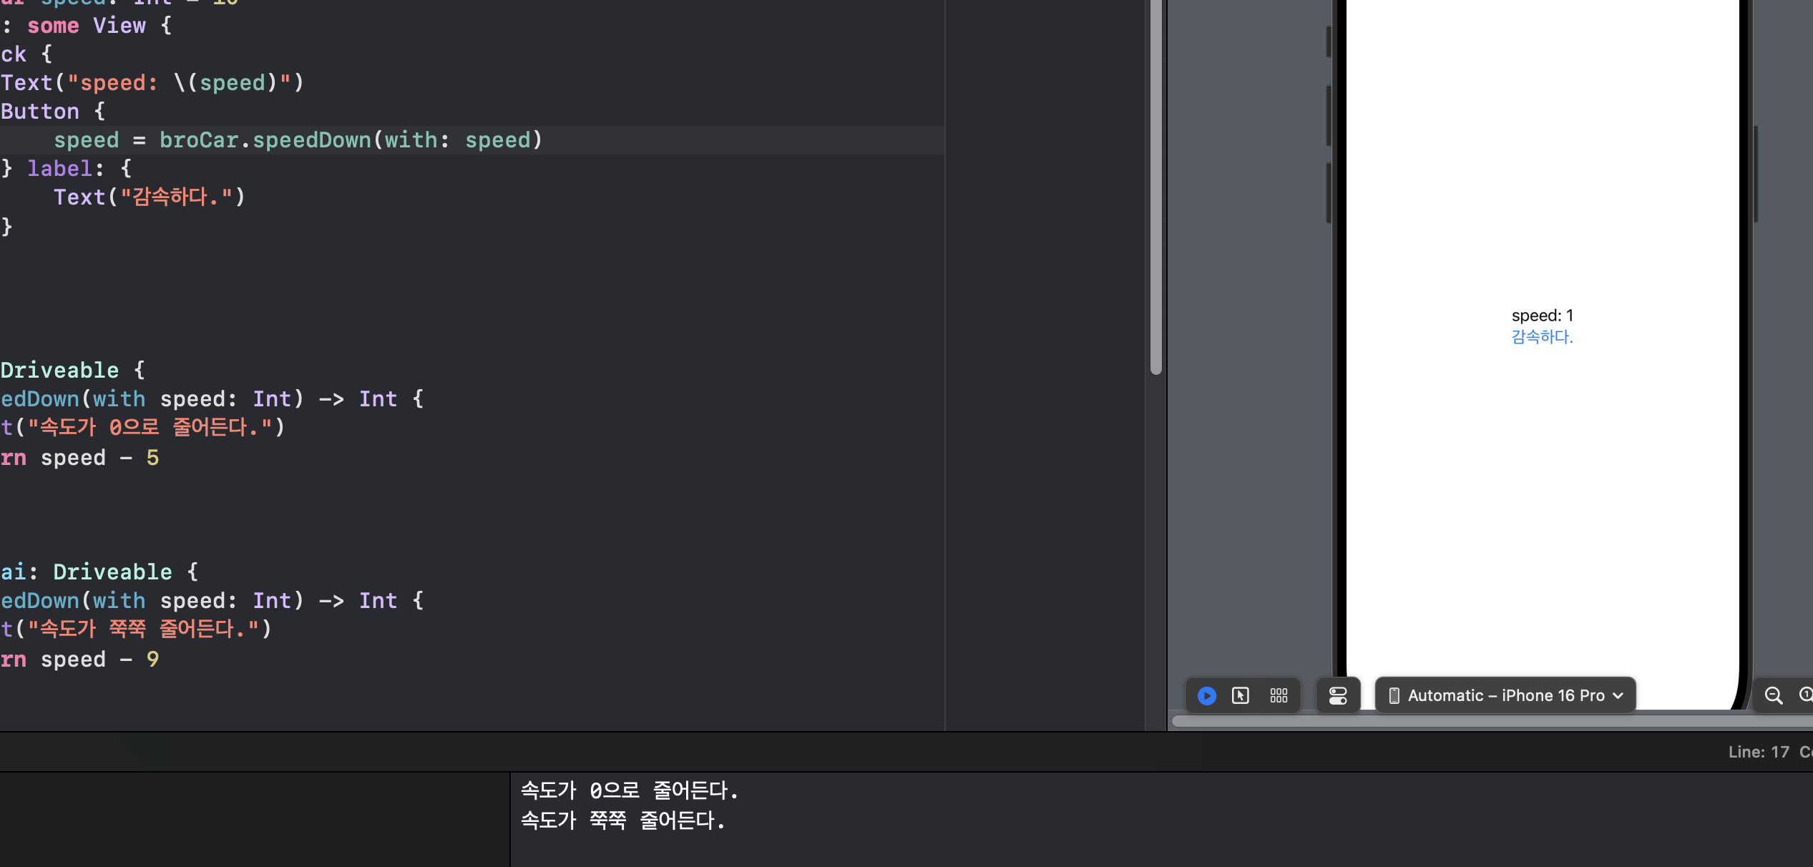Click the number 5 in return statement
This screenshot has width=1813, height=867.
click(x=152, y=458)
